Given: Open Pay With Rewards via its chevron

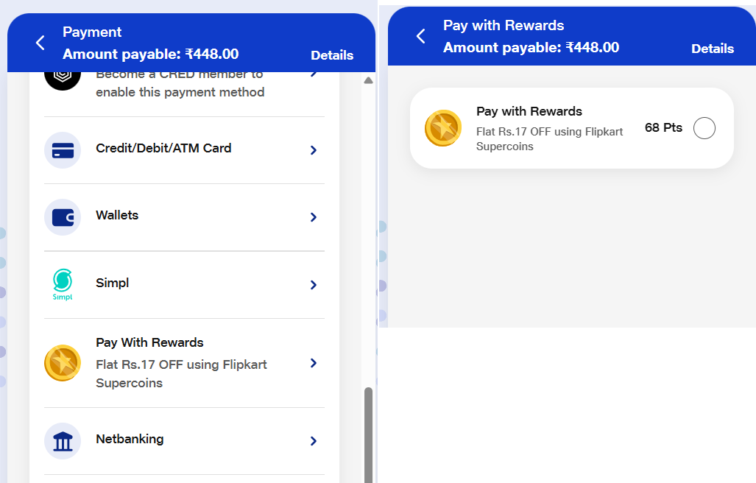Looking at the screenshot, I should (x=314, y=363).
